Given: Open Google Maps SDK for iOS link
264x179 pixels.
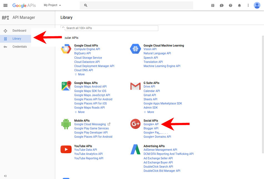Looking at the screenshot, I should 90,91.
